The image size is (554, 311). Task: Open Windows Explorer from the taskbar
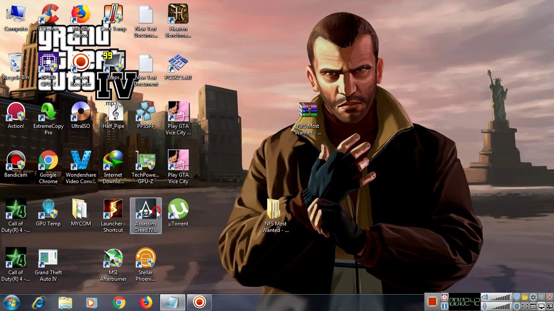click(x=65, y=302)
